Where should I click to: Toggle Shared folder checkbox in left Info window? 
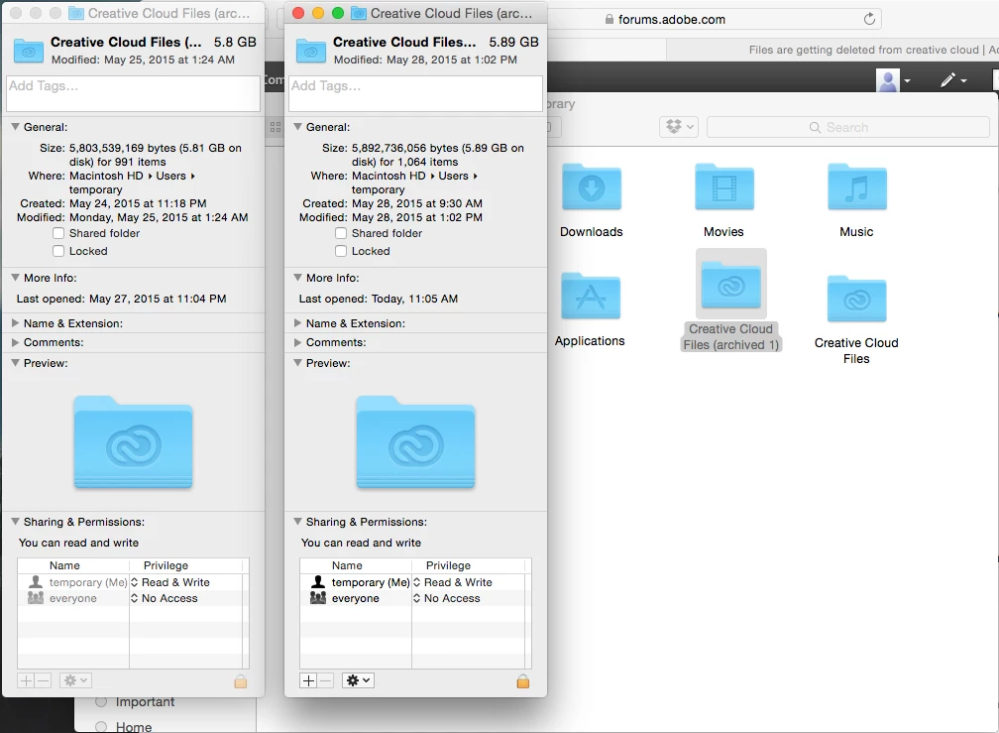point(58,233)
